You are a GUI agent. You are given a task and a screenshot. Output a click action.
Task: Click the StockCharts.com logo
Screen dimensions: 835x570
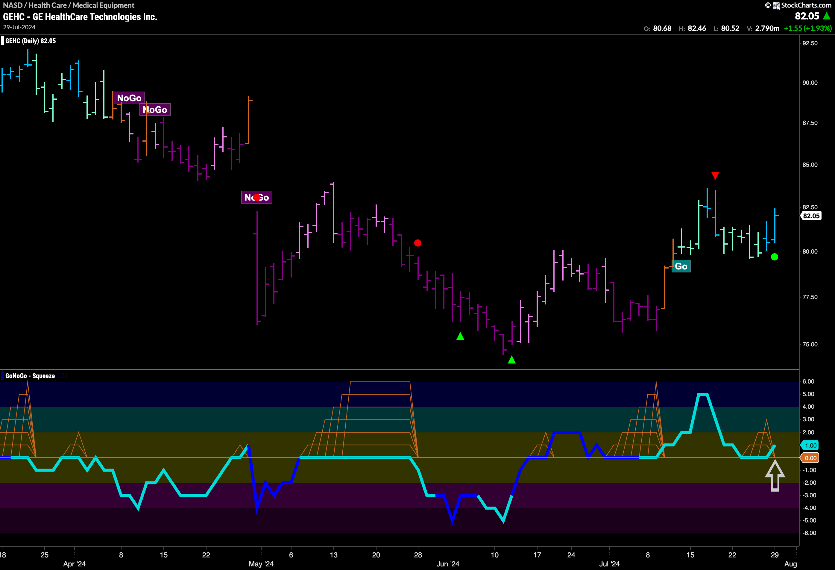798,5
